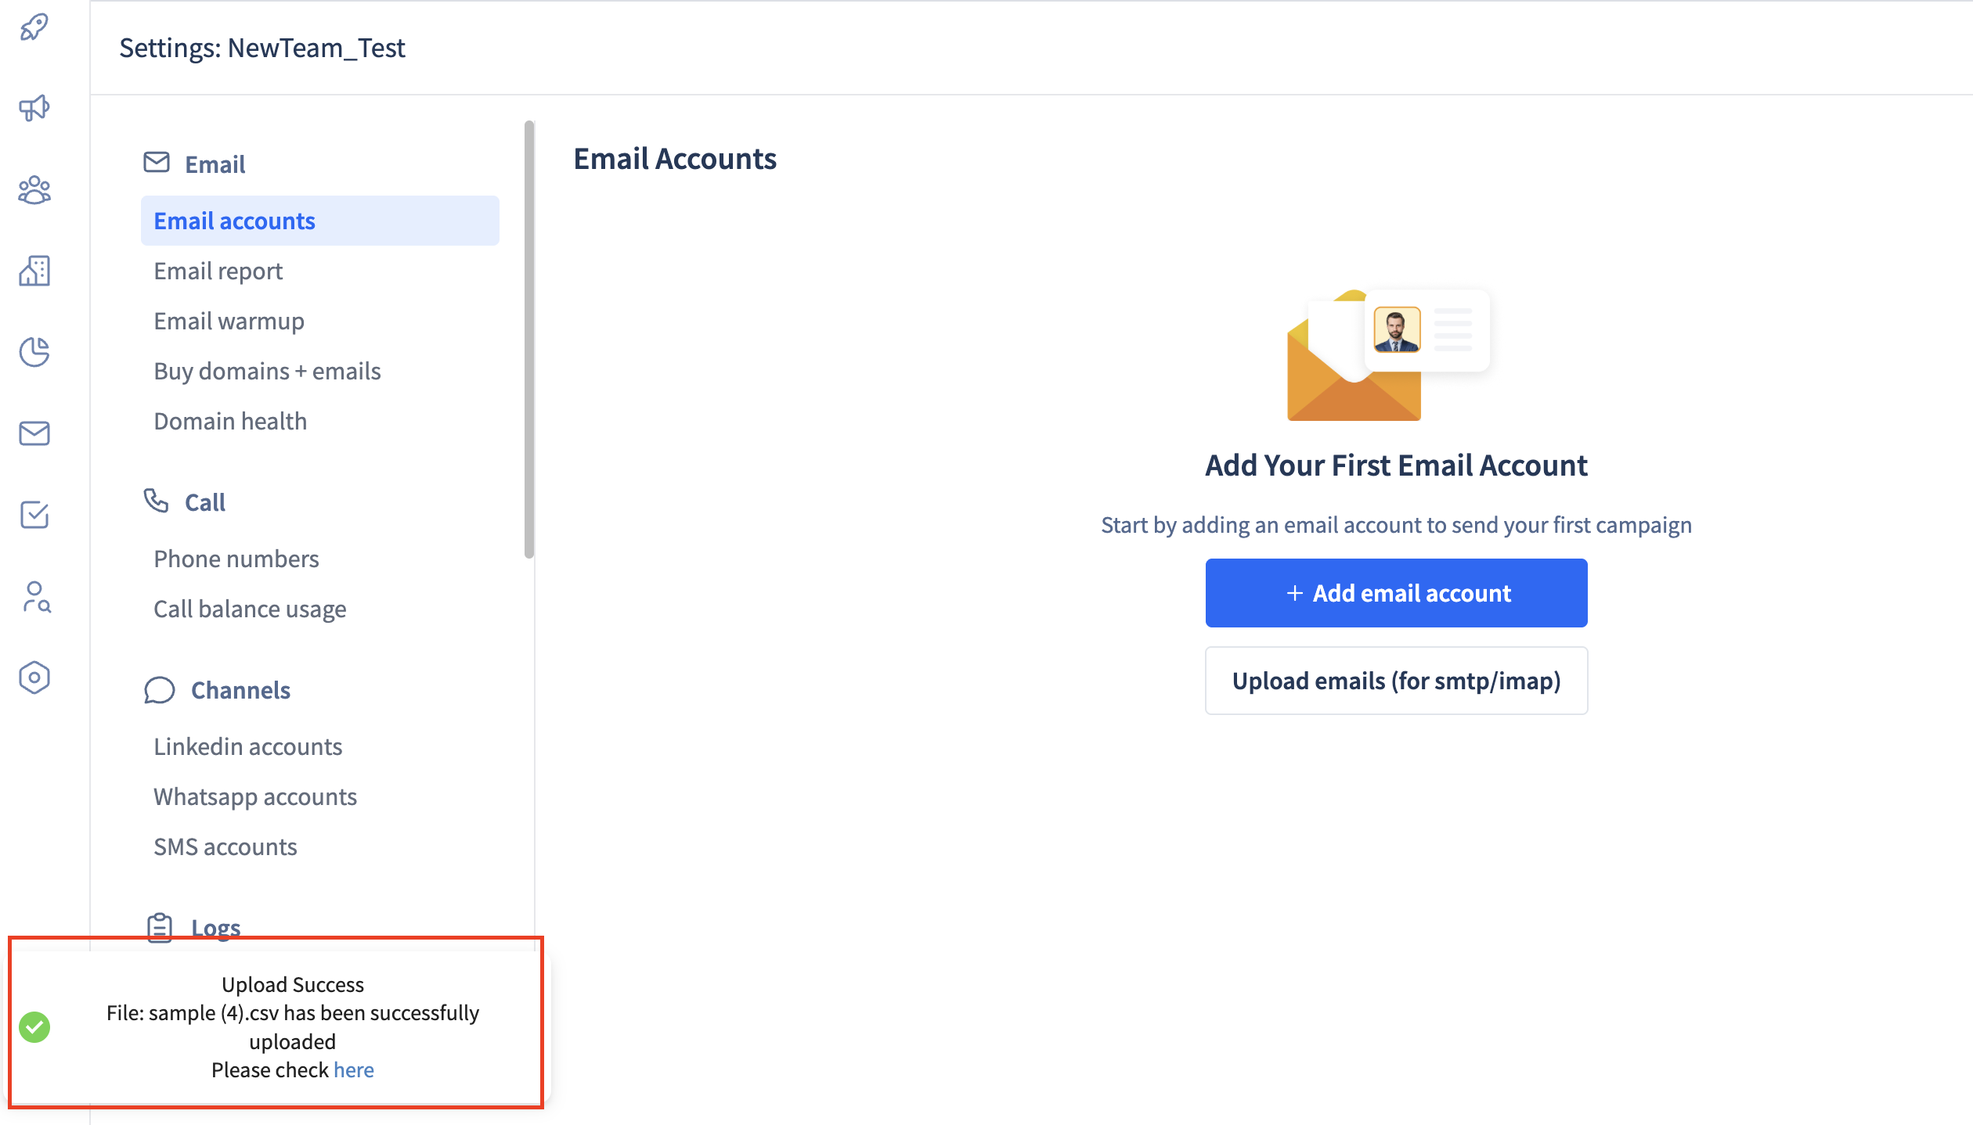Open the checkbox tasks icon in sidebar
Image resolution: width=1973 pixels, height=1125 pixels.
click(x=34, y=515)
